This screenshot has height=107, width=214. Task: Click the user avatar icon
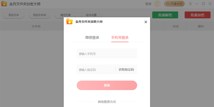[x=157, y=4]
